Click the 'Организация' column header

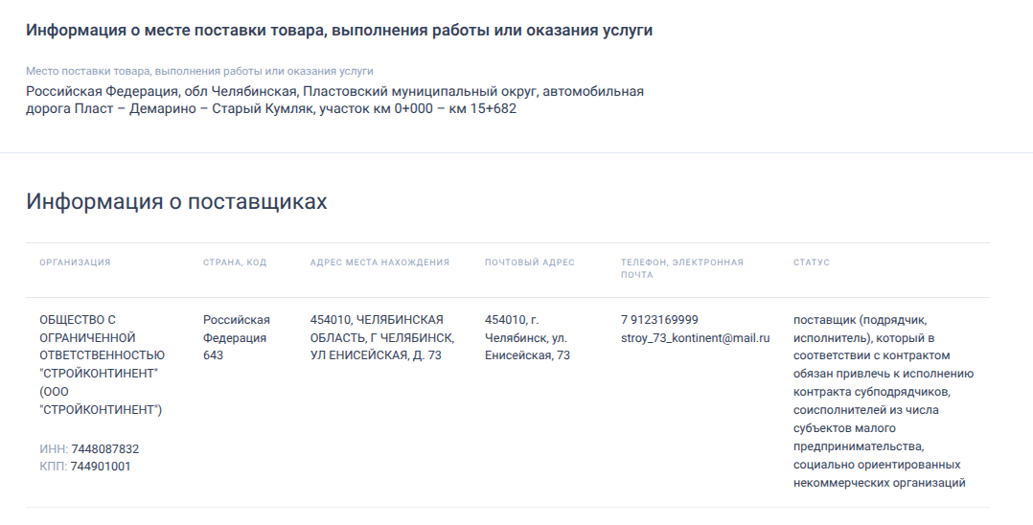pyautogui.click(x=75, y=262)
